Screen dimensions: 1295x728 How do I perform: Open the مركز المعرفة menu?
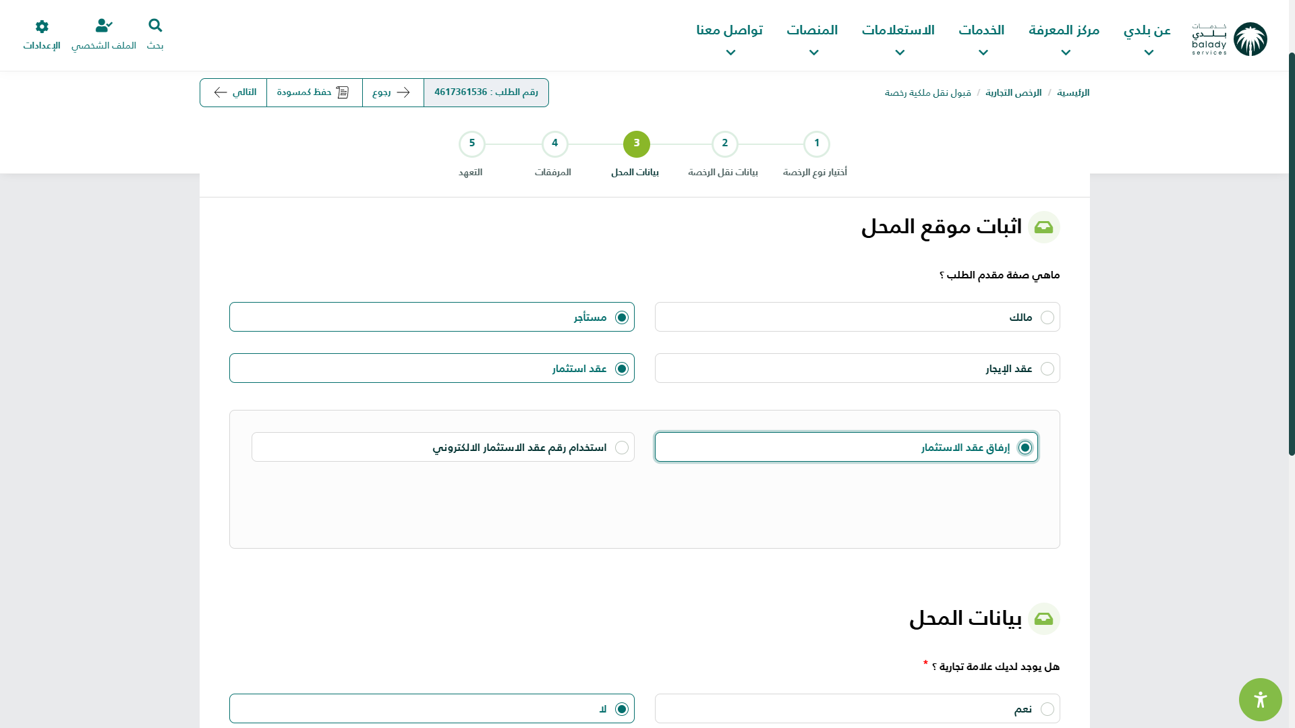[1064, 30]
